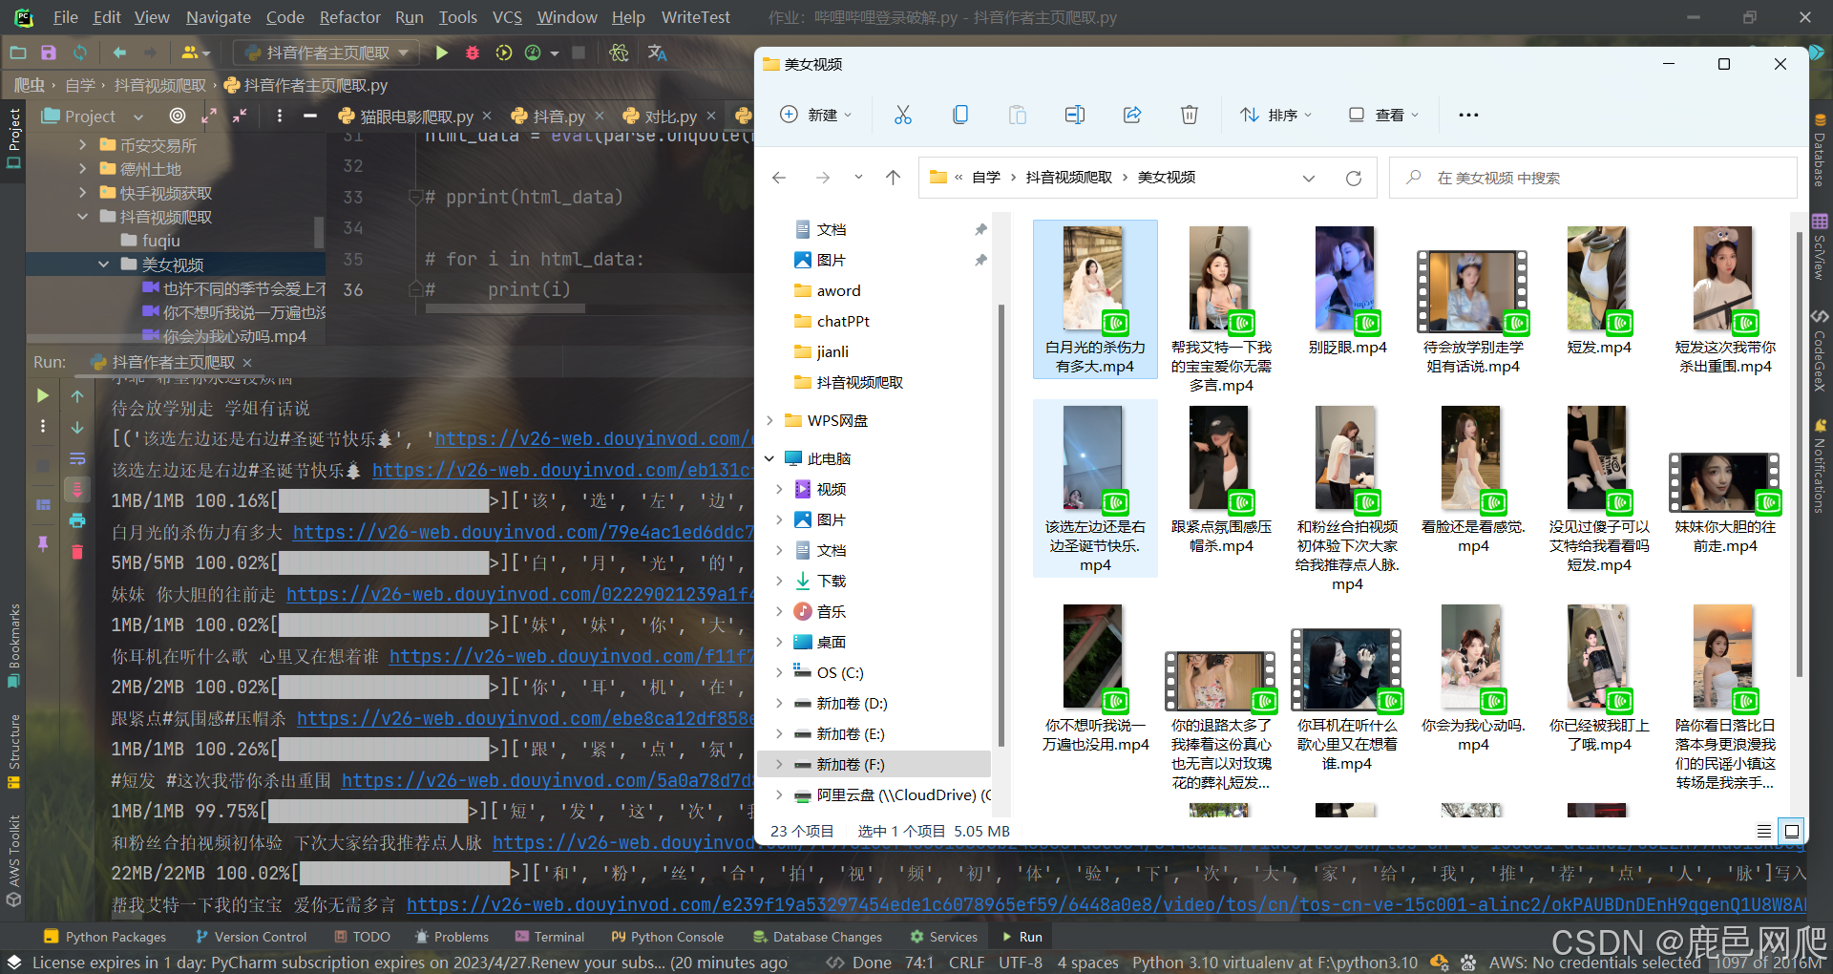The width and height of the screenshot is (1833, 974).
Task: Click Run with Coverage icon in PyCharm toolbar
Action: (x=504, y=53)
